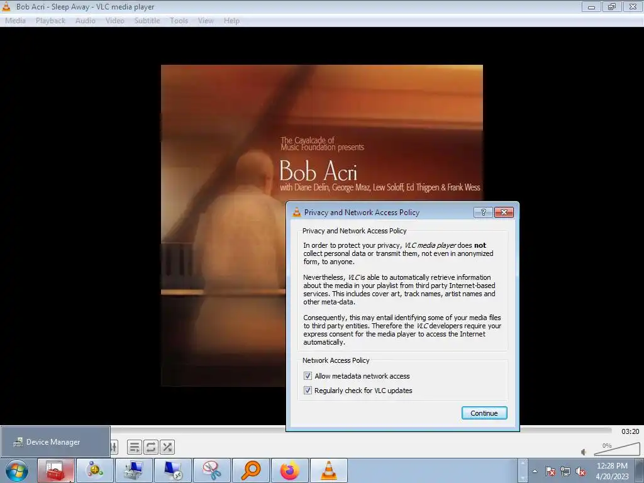Open the orange magnifier search taskbar icon
Viewport: 644px width, 483px height.
click(251, 470)
